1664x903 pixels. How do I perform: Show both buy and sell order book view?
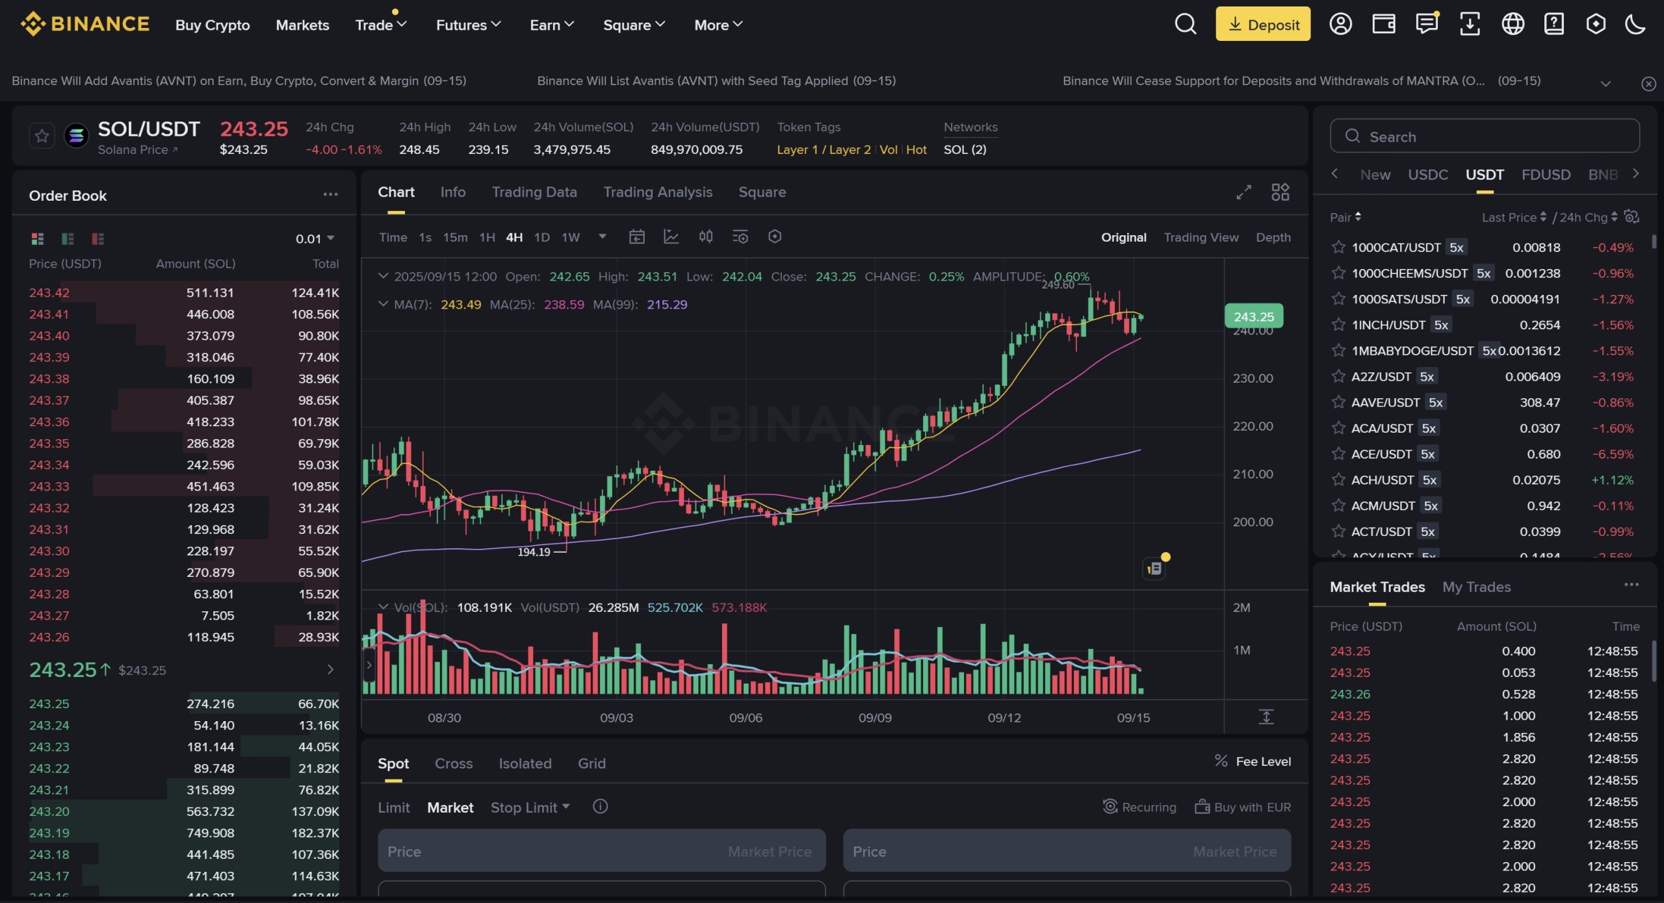point(38,238)
